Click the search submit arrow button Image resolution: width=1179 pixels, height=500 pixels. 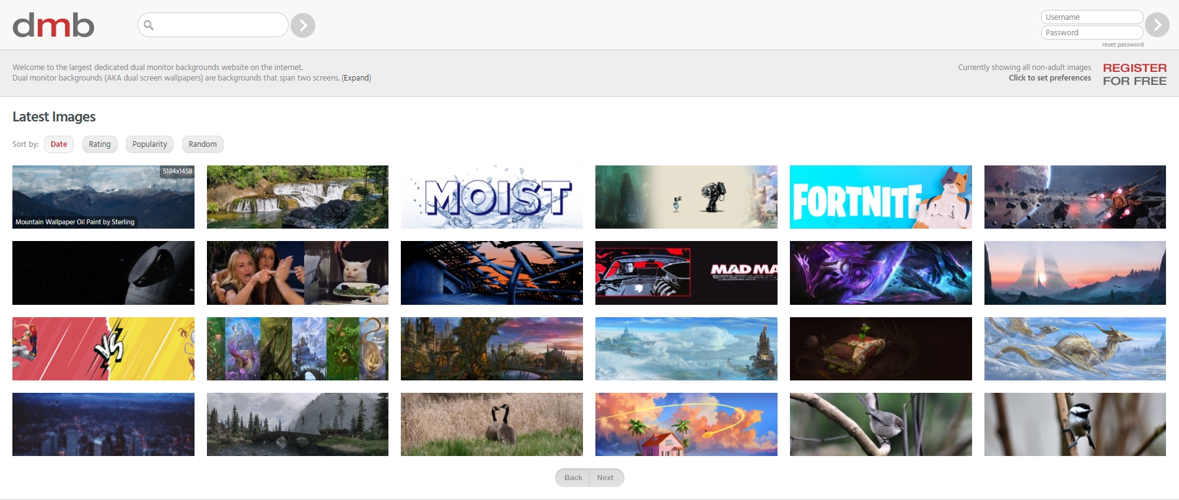tap(303, 25)
